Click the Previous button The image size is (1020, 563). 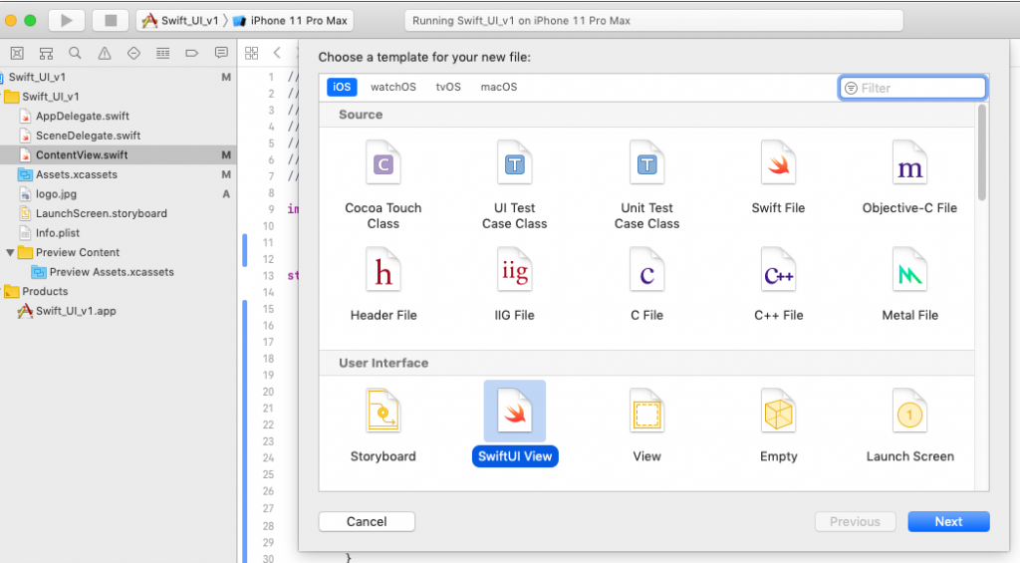click(x=855, y=521)
